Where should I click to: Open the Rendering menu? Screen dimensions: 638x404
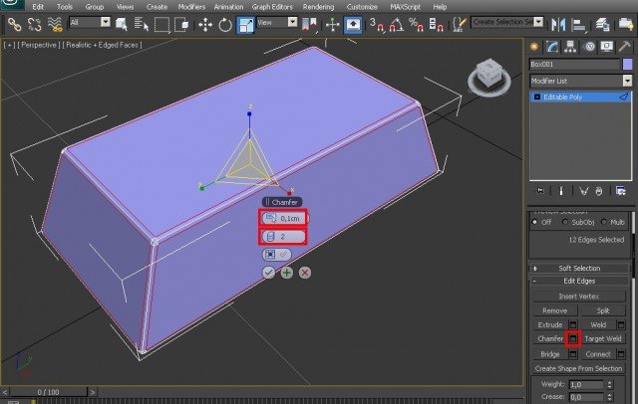pyautogui.click(x=318, y=7)
